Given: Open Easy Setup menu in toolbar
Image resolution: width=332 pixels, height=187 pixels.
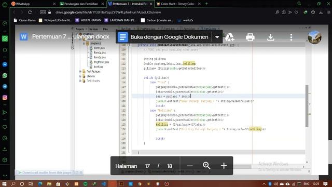Looking at the screenshot, I should pos(329,12).
